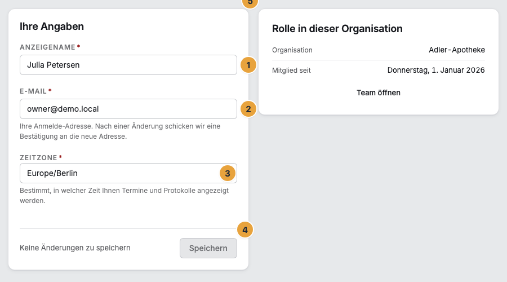Click the Speichern button

pos(208,248)
